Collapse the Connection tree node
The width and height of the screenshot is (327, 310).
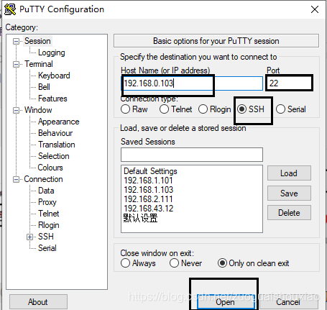click(x=16, y=179)
